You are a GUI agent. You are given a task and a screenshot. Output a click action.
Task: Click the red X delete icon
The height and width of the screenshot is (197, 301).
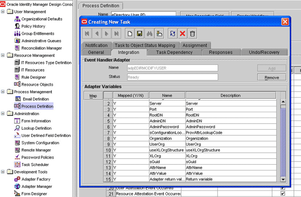pyautogui.click(x=182, y=34)
